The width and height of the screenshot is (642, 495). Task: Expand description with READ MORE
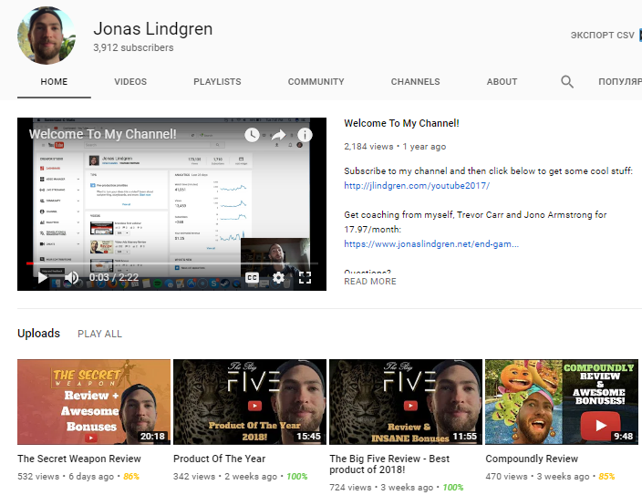pos(370,282)
